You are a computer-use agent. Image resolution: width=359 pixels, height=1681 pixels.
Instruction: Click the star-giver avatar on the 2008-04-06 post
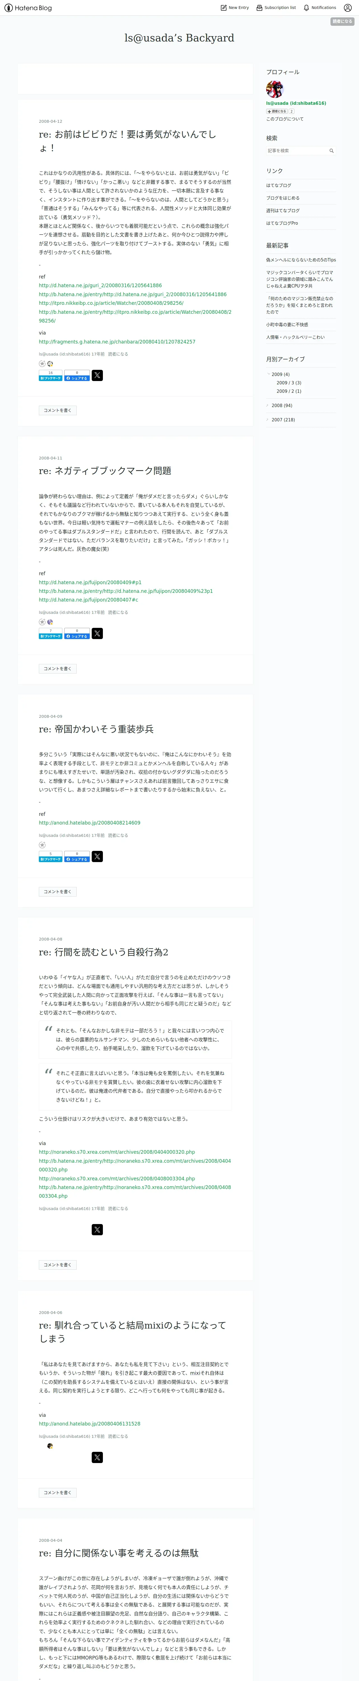(49, 1446)
